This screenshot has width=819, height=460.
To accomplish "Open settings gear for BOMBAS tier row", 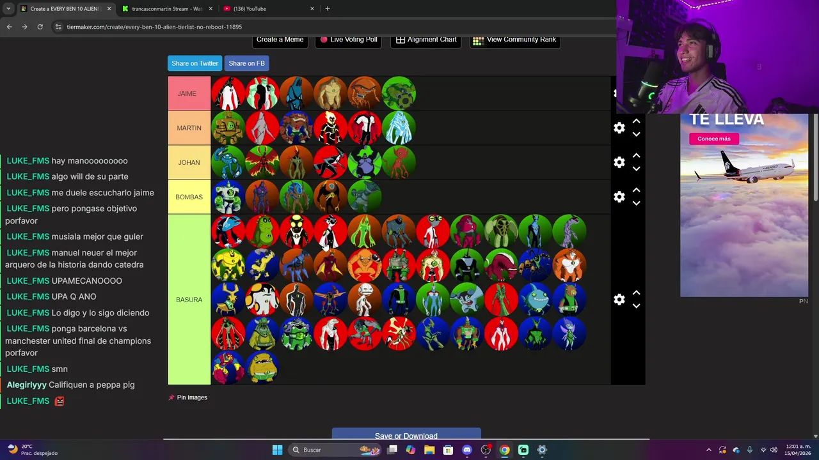I will coord(619,197).
